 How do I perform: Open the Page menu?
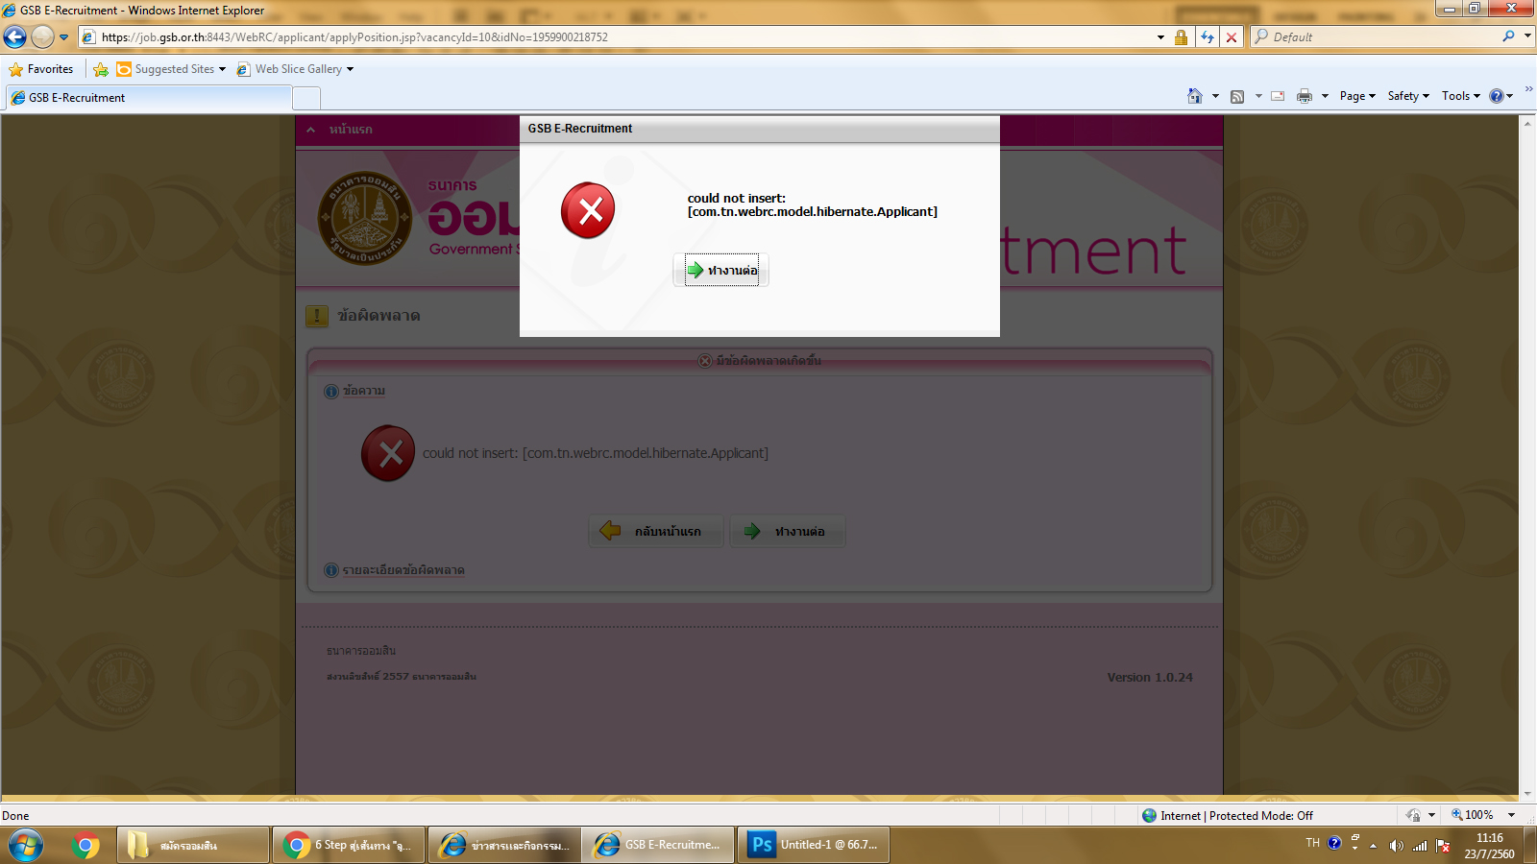[x=1357, y=96]
